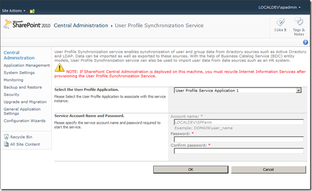
Task: Click 'Service Account Name and Password.' heading
Action: point(89,116)
